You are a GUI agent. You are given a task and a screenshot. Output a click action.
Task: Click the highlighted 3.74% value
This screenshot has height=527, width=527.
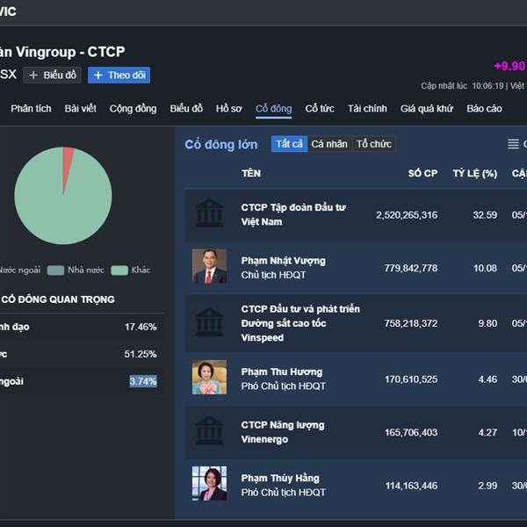[x=143, y=381]
